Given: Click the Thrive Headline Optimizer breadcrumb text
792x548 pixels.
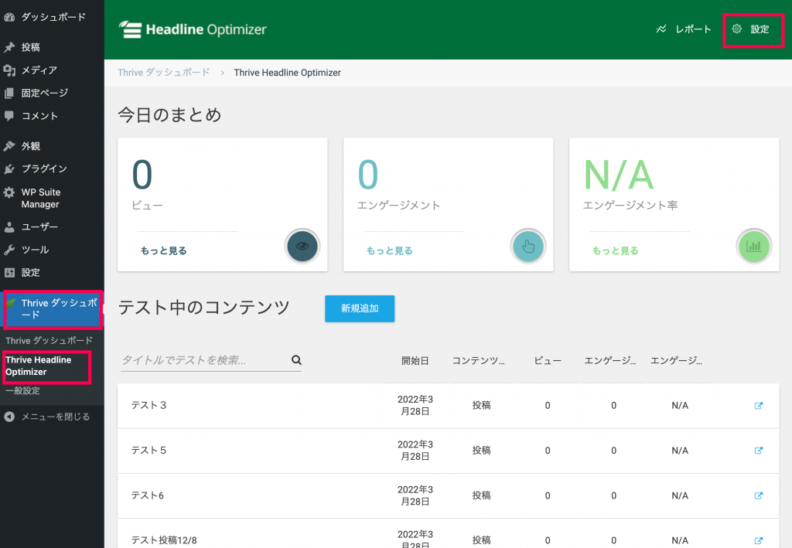Looking at the screenshot, I should coord(288,73).
